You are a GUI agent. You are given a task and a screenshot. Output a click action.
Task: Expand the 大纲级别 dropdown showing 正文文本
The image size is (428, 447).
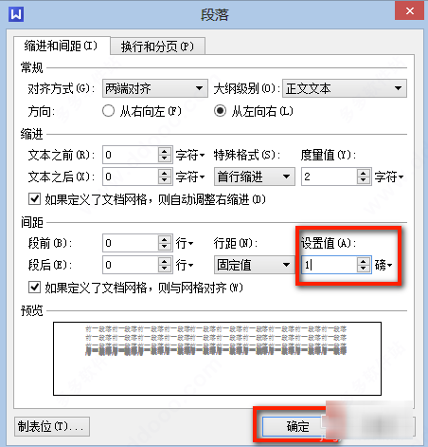(x=345, y=88)
